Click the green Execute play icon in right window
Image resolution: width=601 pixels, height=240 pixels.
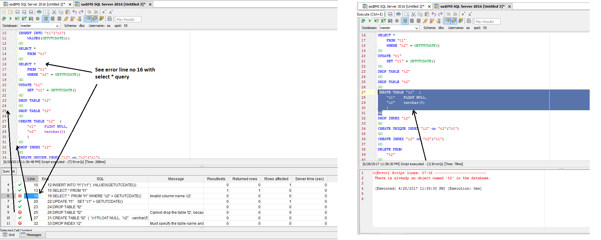[370, 21]
